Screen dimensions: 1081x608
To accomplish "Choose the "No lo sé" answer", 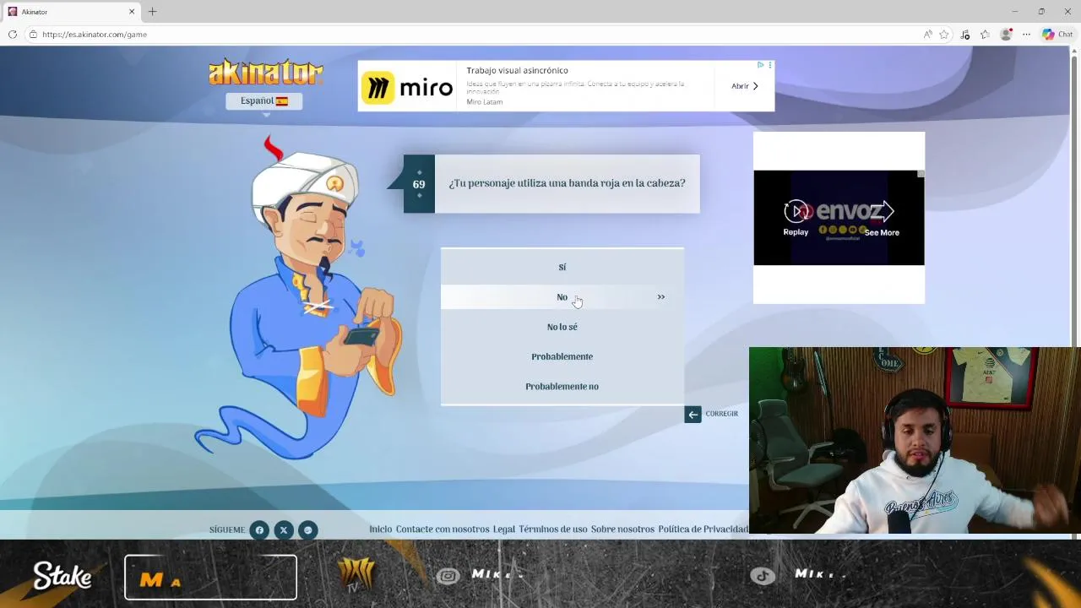I will pyautogui.click(x=562, y=327).
